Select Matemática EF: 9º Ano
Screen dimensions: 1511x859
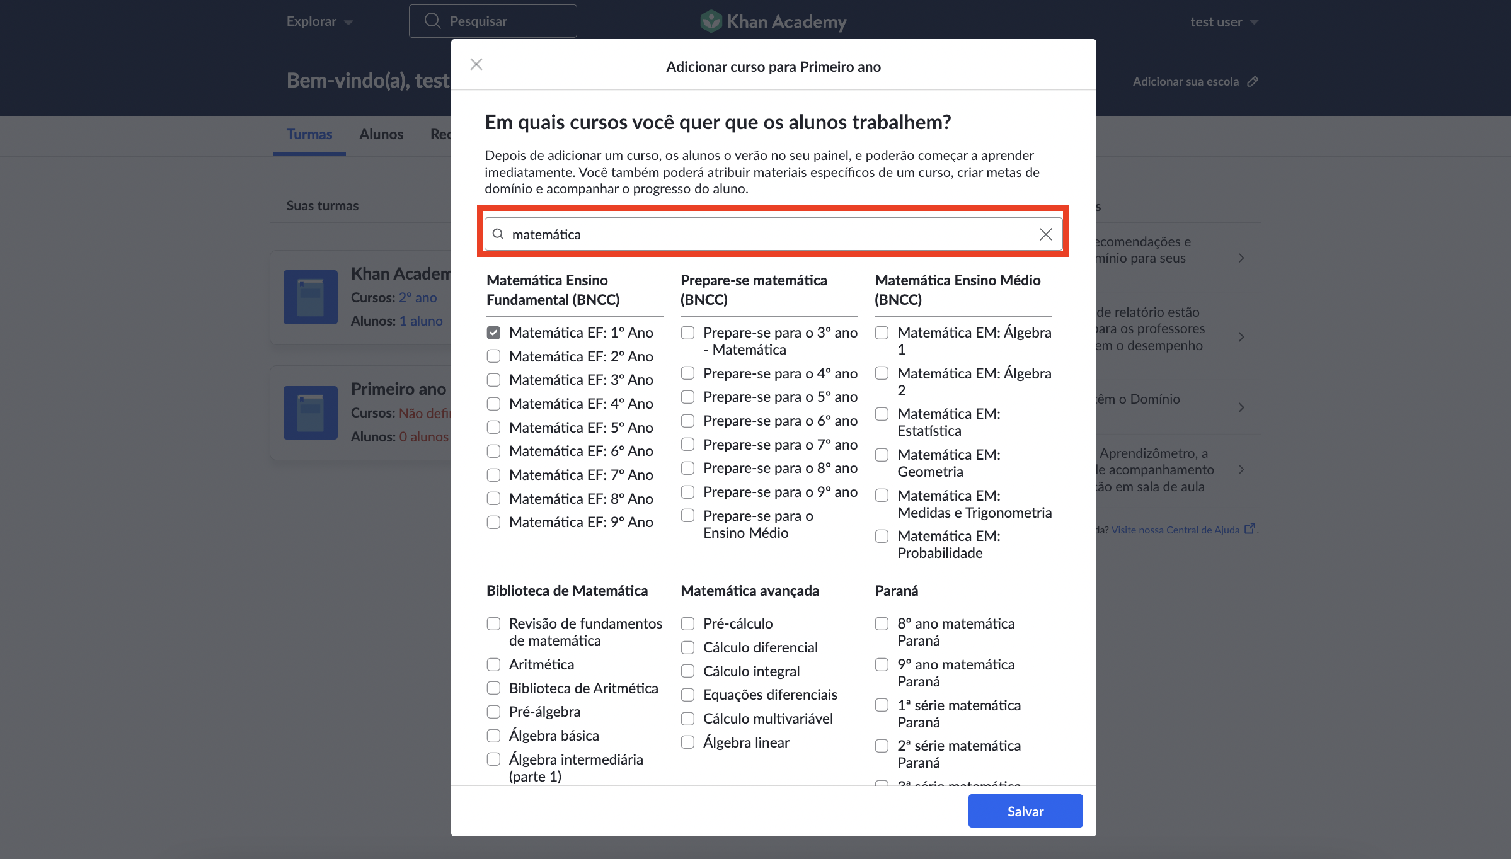493,522
